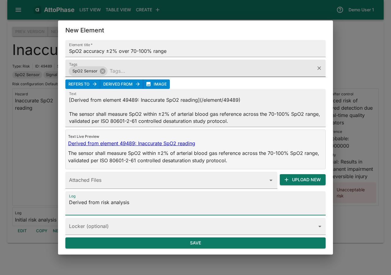
Task: Open the Demo User 1 account menu
Action: coord(361,9)
